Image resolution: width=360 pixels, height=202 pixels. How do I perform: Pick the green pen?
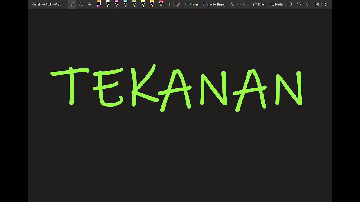(134, 4)
